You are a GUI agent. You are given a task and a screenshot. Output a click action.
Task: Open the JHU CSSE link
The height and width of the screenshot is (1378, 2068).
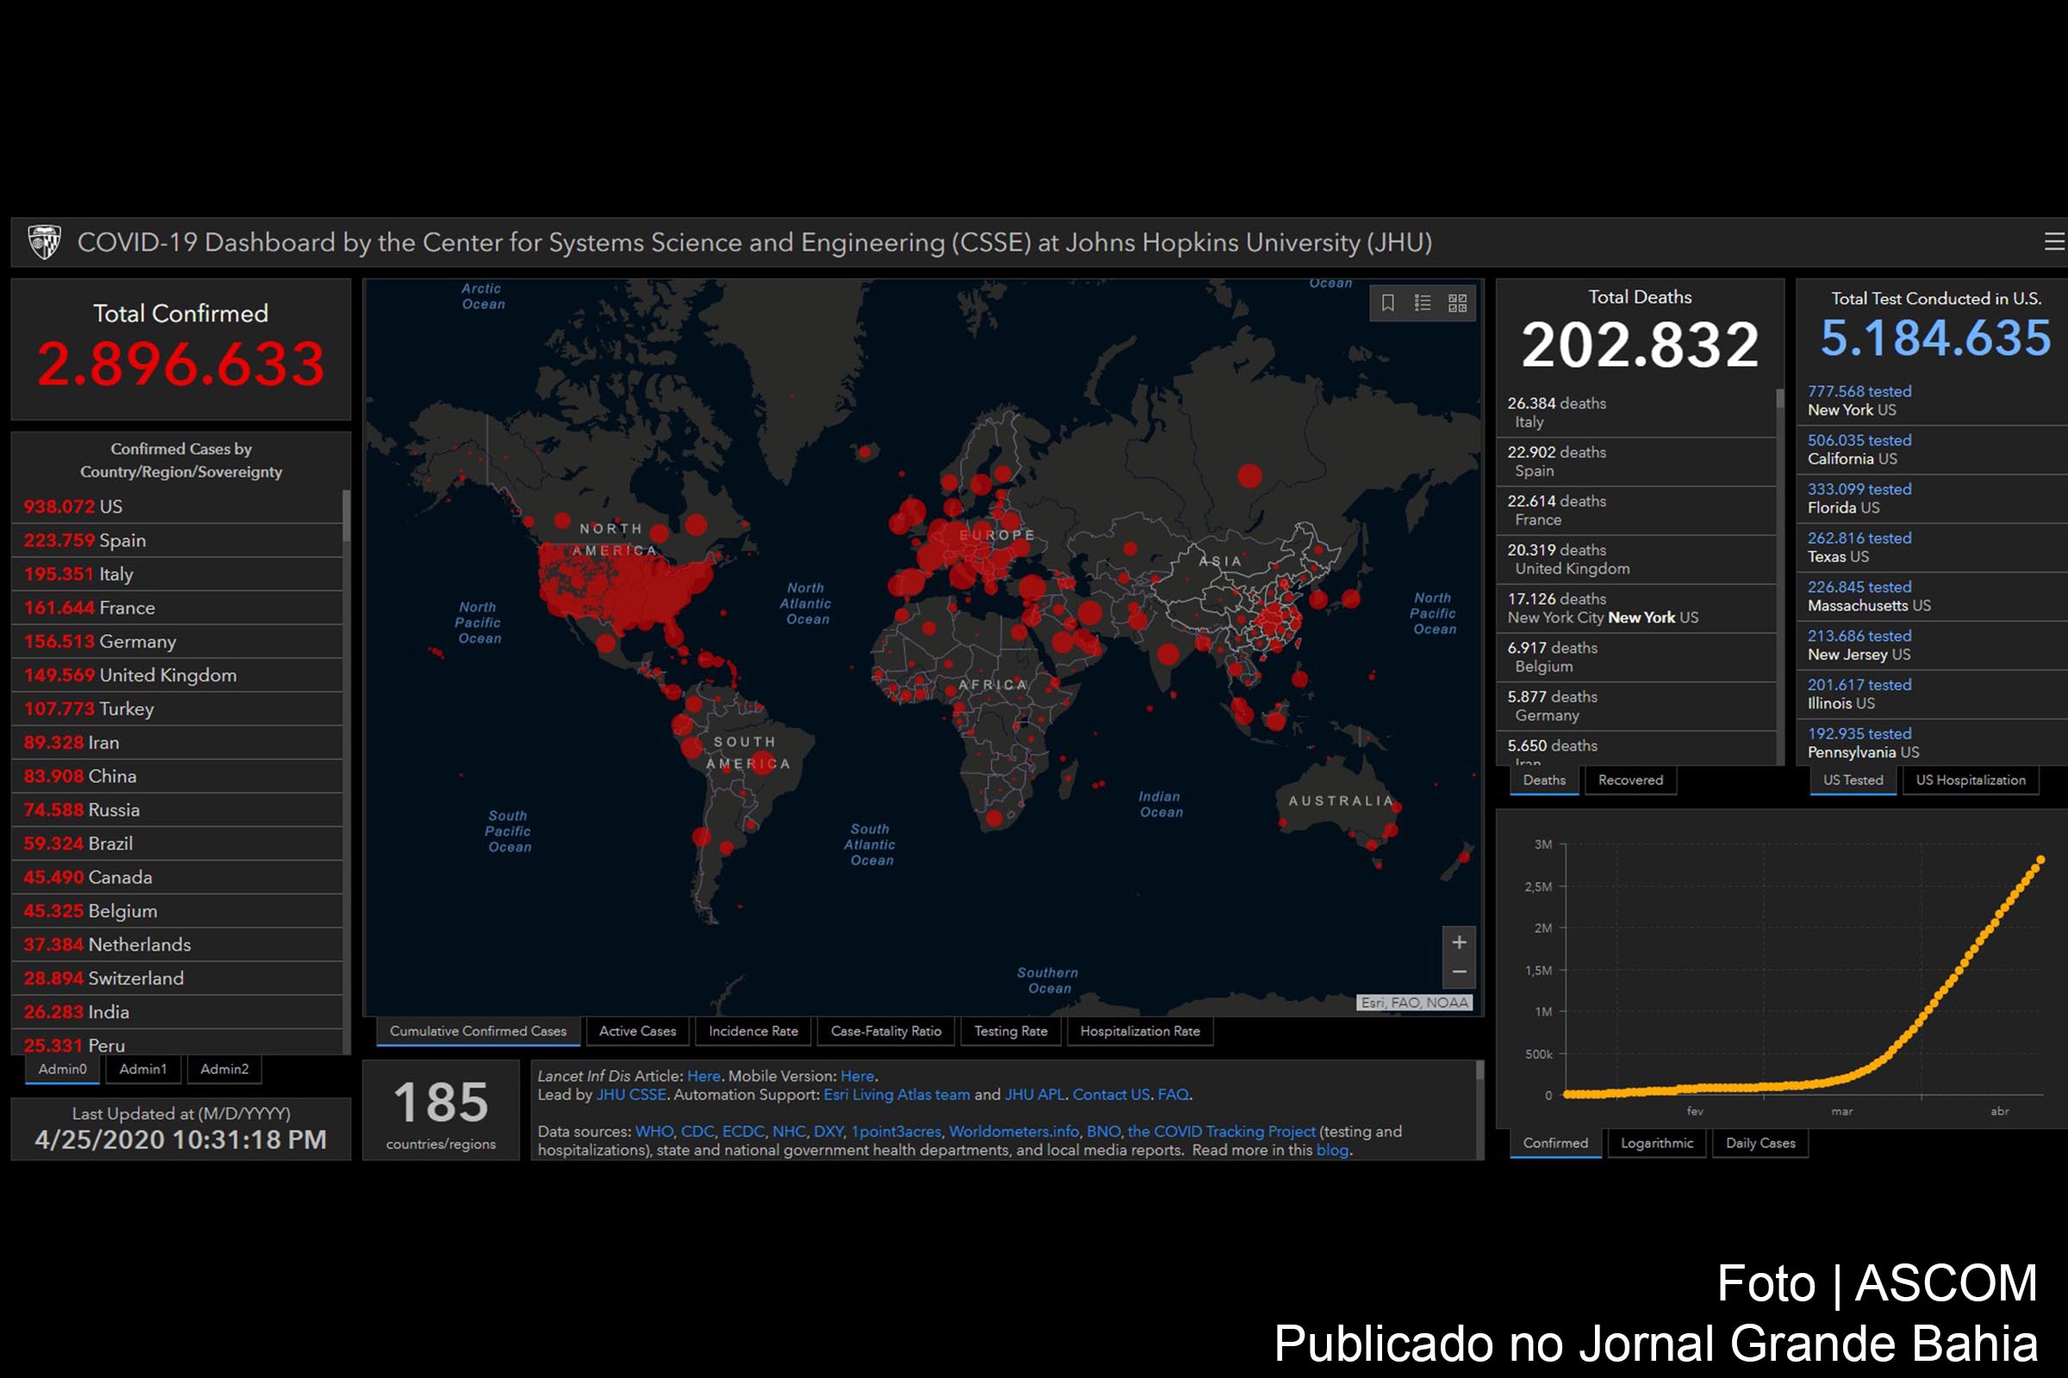click(x=631, y=1094)
